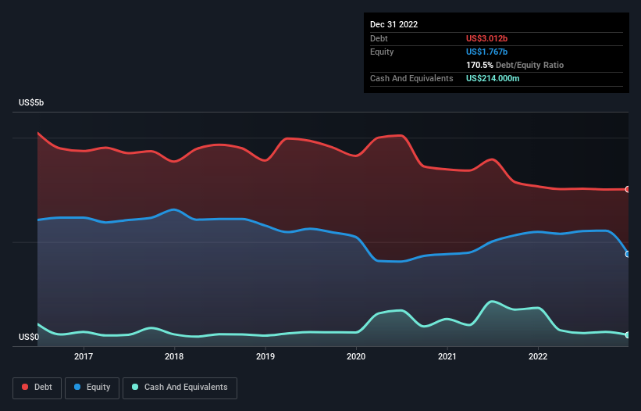The width and height of the screenshot is (641, 411).
Task: Click the US$0 y-axis label
Action: pos(29,337)
